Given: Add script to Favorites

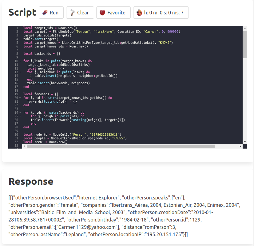Looking at the screenshot, I should [113, 13].
